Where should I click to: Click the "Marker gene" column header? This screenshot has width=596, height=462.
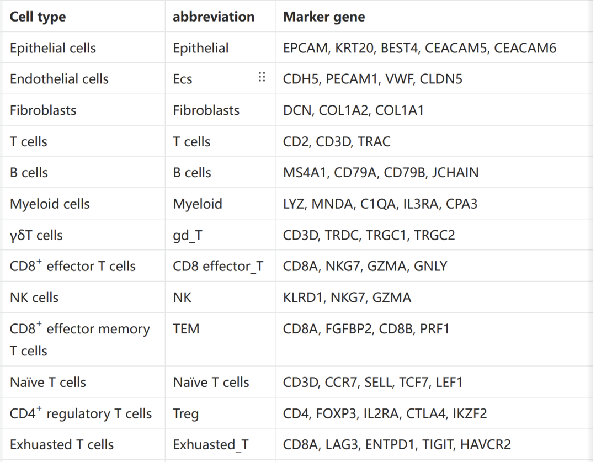pyautogui.click(x=324, y=17)
